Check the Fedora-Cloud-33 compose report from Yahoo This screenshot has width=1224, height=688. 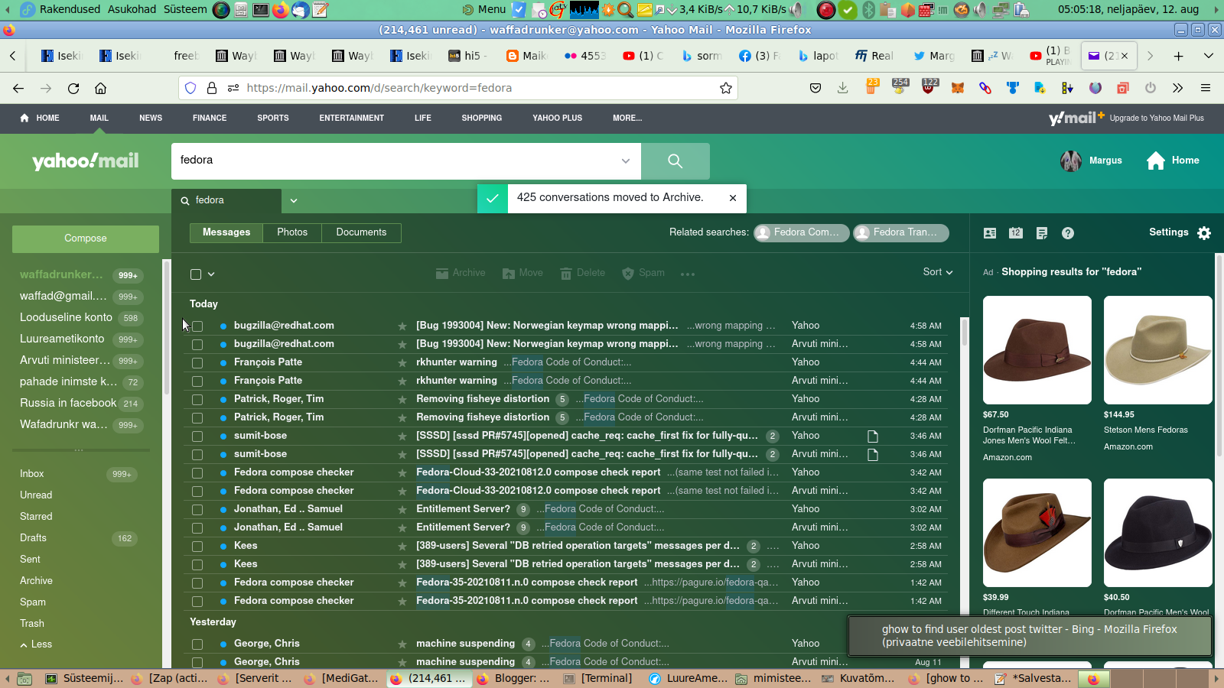(197, 473)
